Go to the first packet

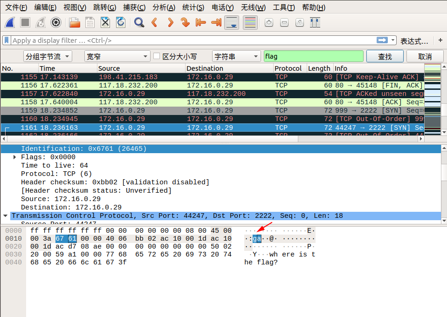[x=201, y=22]
